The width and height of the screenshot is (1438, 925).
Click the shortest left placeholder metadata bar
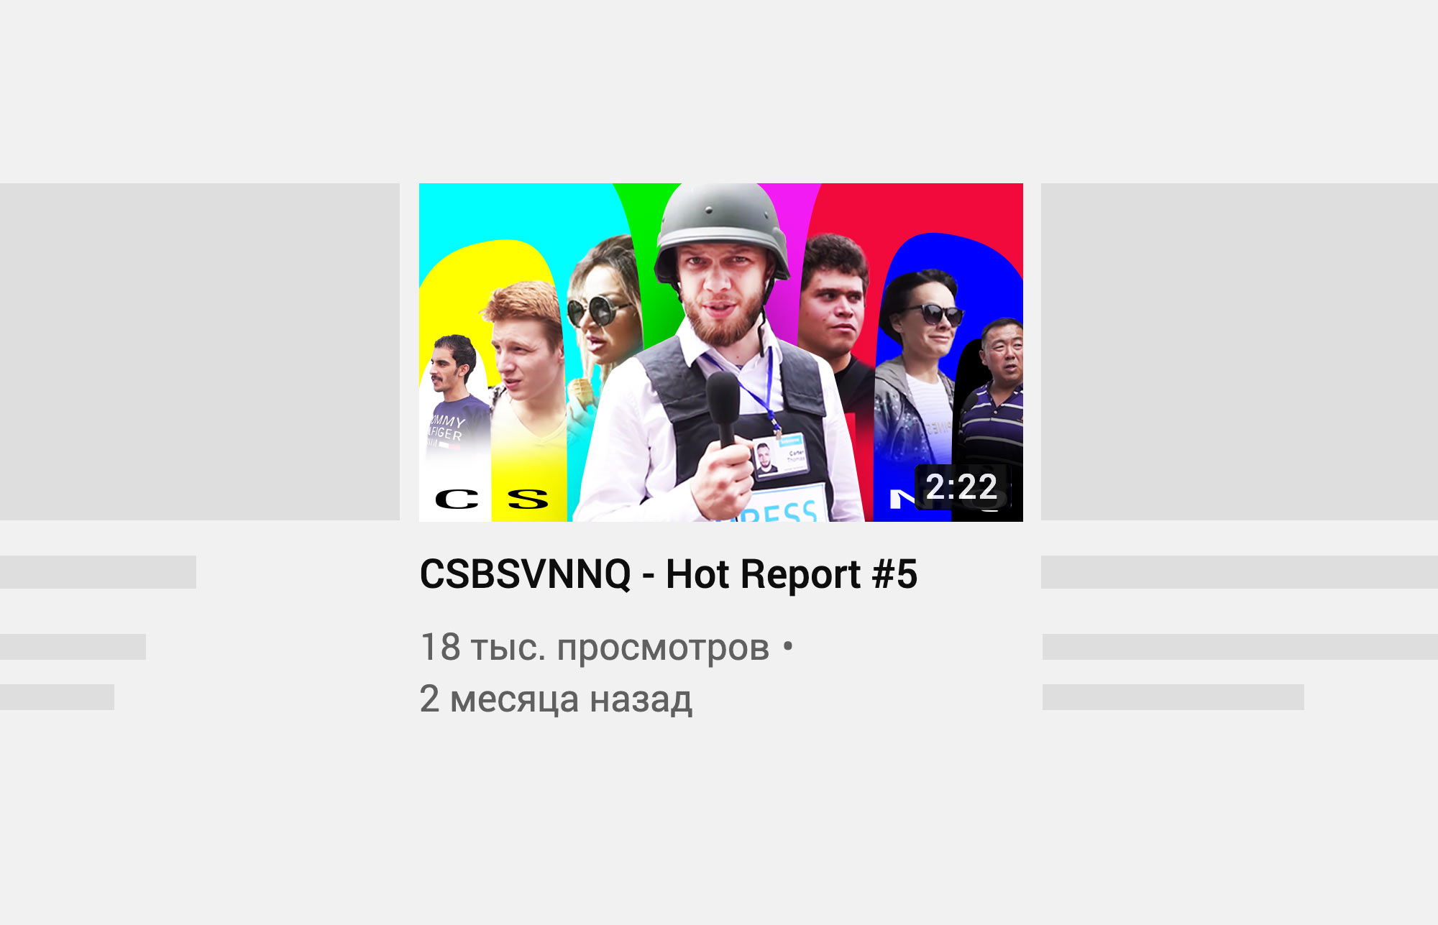point(57,697)
